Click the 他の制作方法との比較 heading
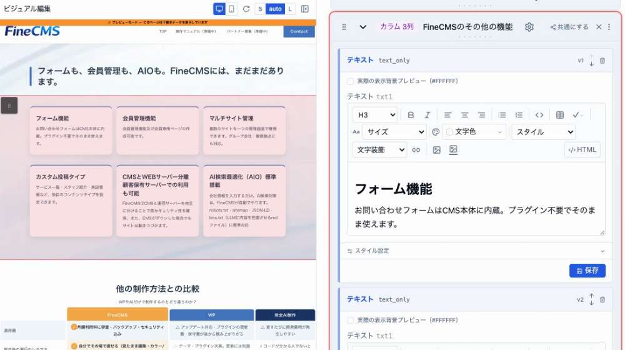This screenshot has height=350, width=625. pyautogui.click(x=157, y=289)
